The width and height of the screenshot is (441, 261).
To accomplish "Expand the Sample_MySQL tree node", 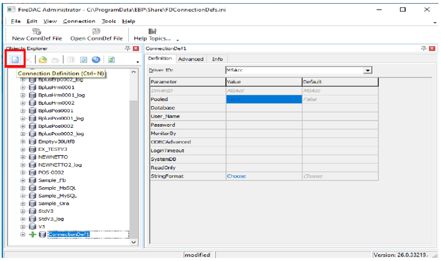I will click(23, 195).
